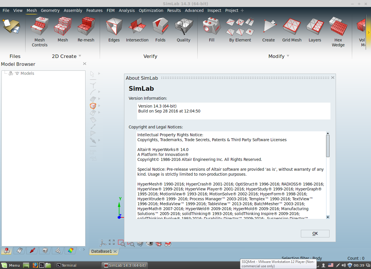
Task: Choose the Layers tool
Action: [315, 30]
